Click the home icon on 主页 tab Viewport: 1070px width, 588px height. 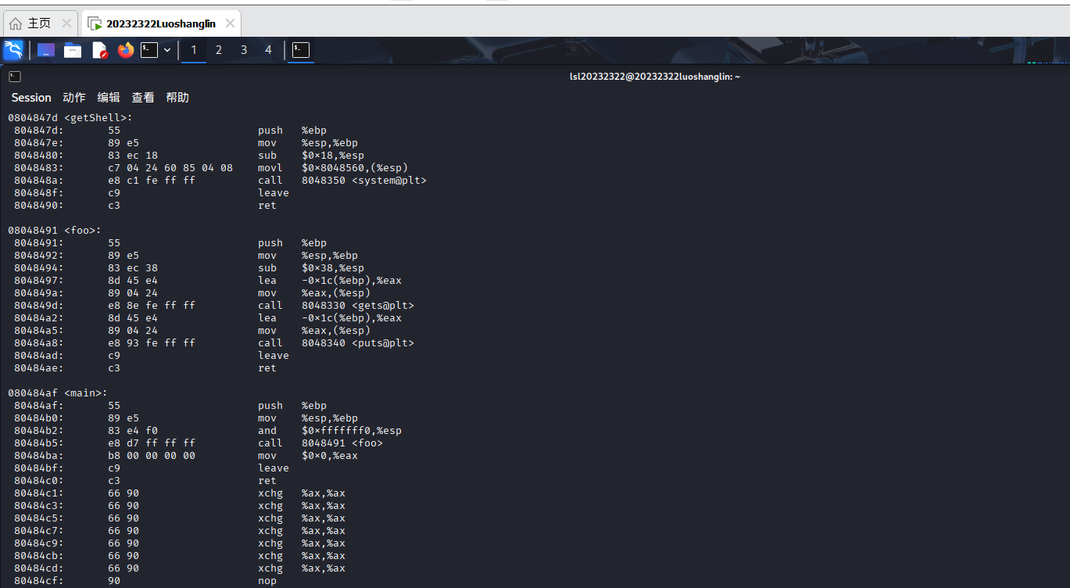(16, 23)
